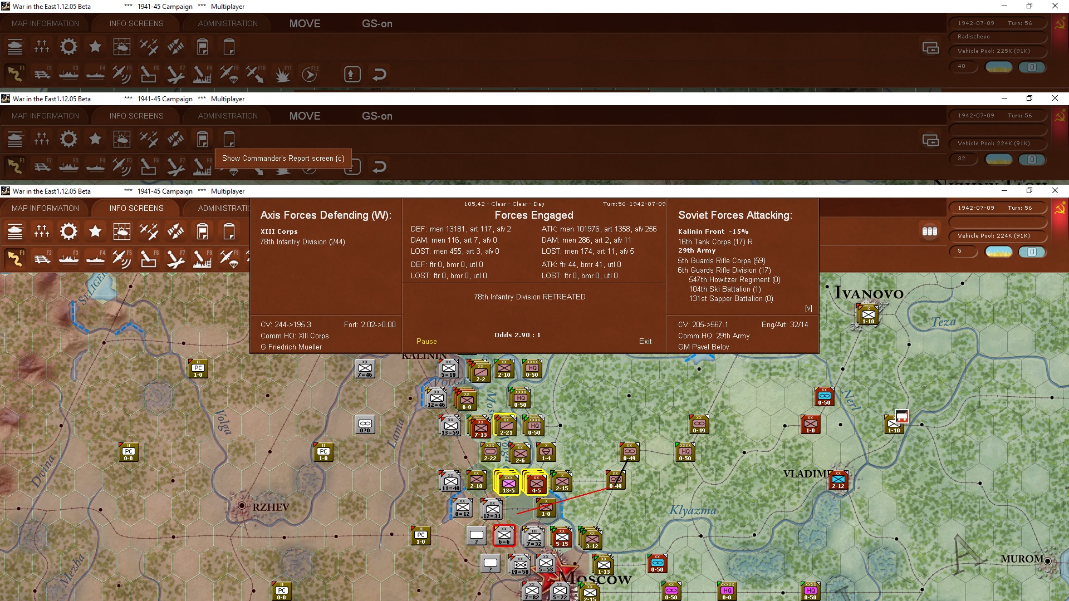Select F10 air transfer mode in top window
This screenshot has width=1069, height=601.
(x=256, y=73)
